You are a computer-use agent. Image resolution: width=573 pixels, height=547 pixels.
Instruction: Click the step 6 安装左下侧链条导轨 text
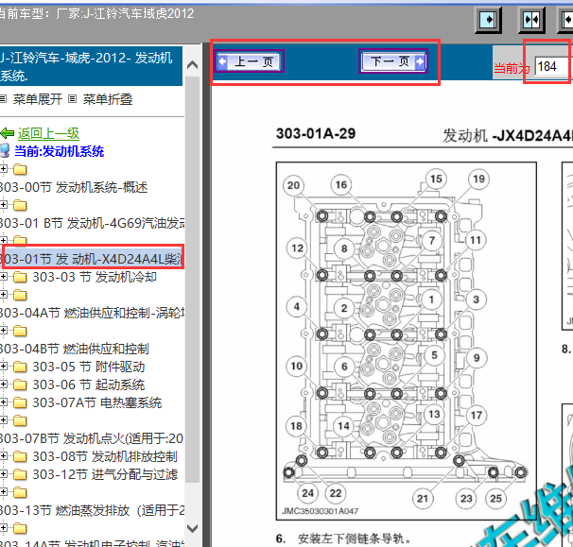(x=344, y=538)
